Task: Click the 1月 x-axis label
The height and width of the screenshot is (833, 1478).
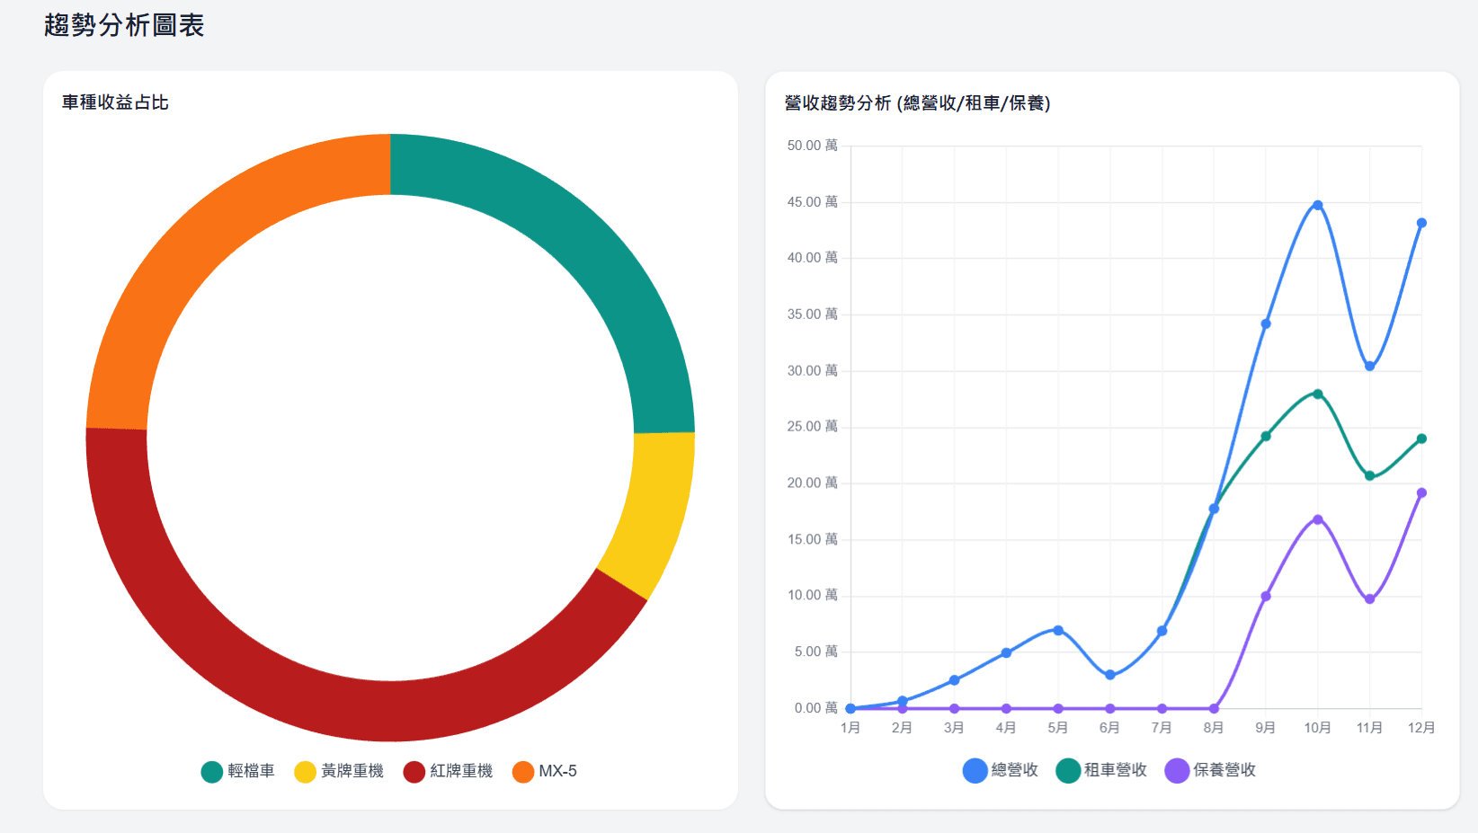Action: click(850, 728)
